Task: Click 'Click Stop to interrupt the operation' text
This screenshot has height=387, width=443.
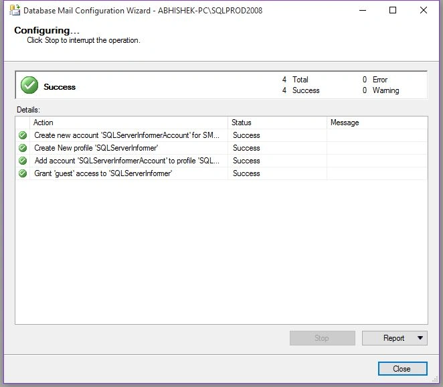Action: tap(84, 40)
